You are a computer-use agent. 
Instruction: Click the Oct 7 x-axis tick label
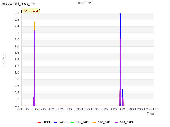(21, 109)
